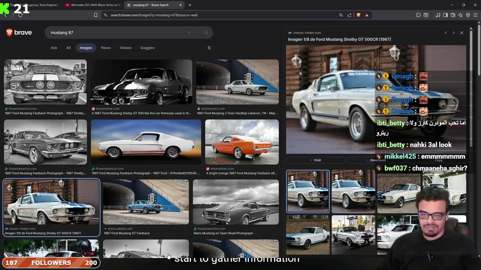Open the Brave Wallet icon
This screenshot has height=270, width=481.
pos(453,15)
